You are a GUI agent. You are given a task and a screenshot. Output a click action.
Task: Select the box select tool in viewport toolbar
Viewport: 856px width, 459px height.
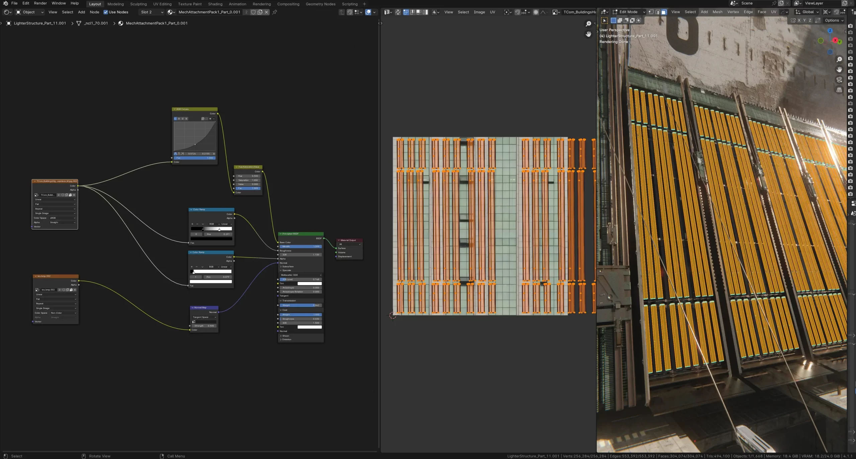point(613,20)
